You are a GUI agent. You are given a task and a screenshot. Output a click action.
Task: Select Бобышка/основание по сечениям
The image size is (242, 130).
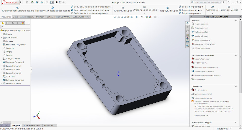[x=90, y=10]
